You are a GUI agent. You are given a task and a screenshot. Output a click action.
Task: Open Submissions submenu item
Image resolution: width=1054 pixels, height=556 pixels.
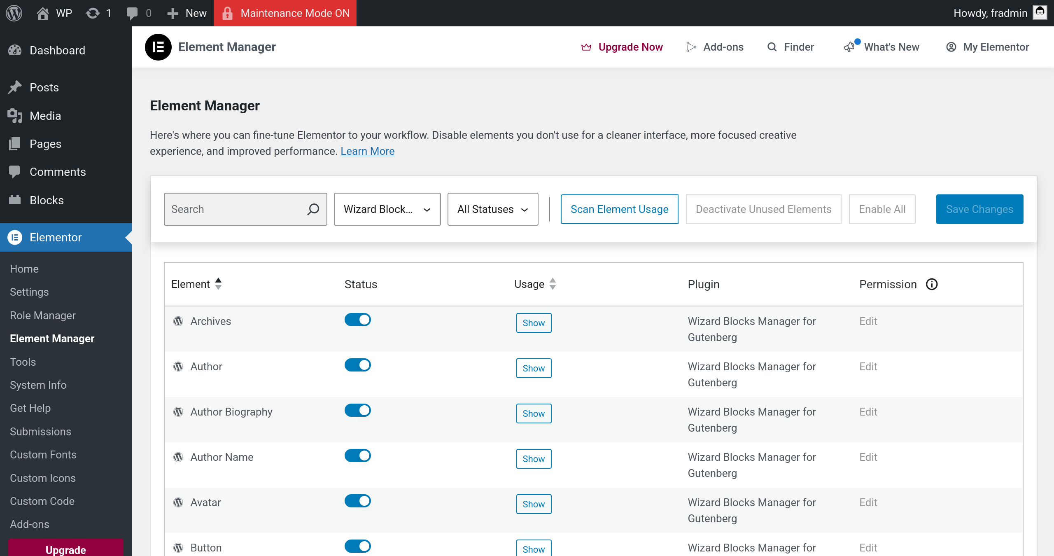click(40, 432)
